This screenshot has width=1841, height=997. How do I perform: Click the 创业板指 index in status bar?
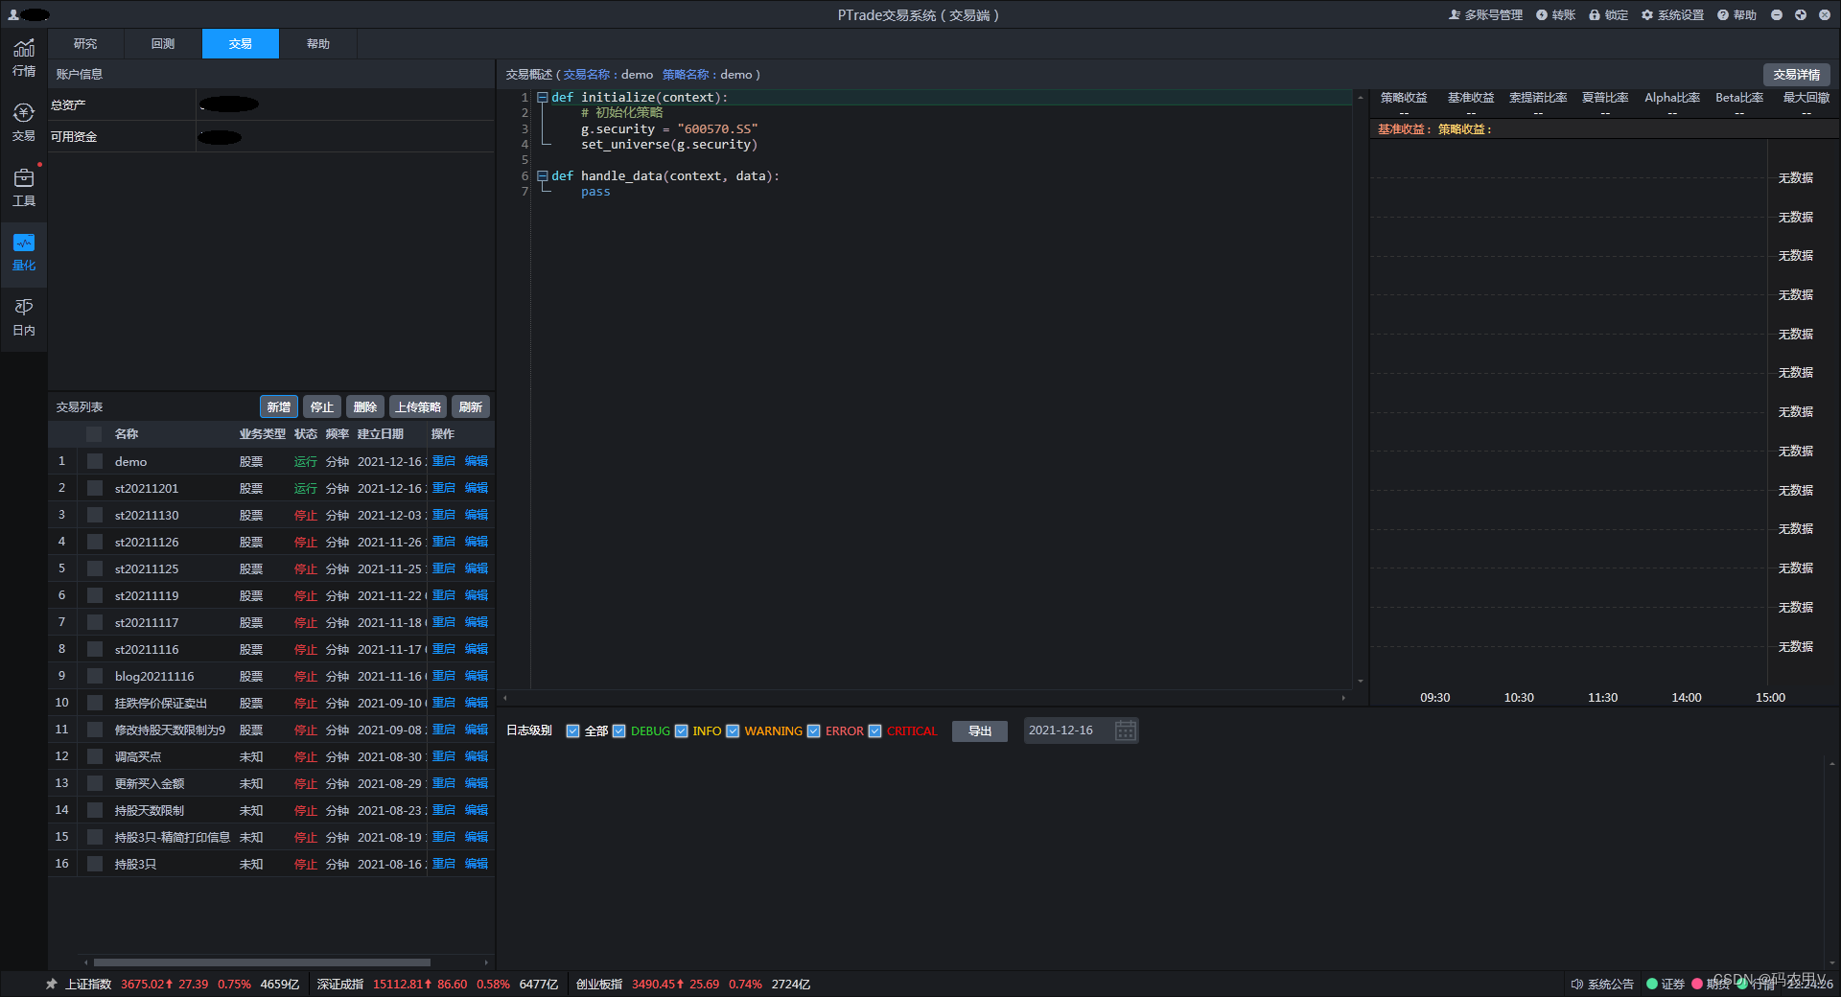coord(599,984)
